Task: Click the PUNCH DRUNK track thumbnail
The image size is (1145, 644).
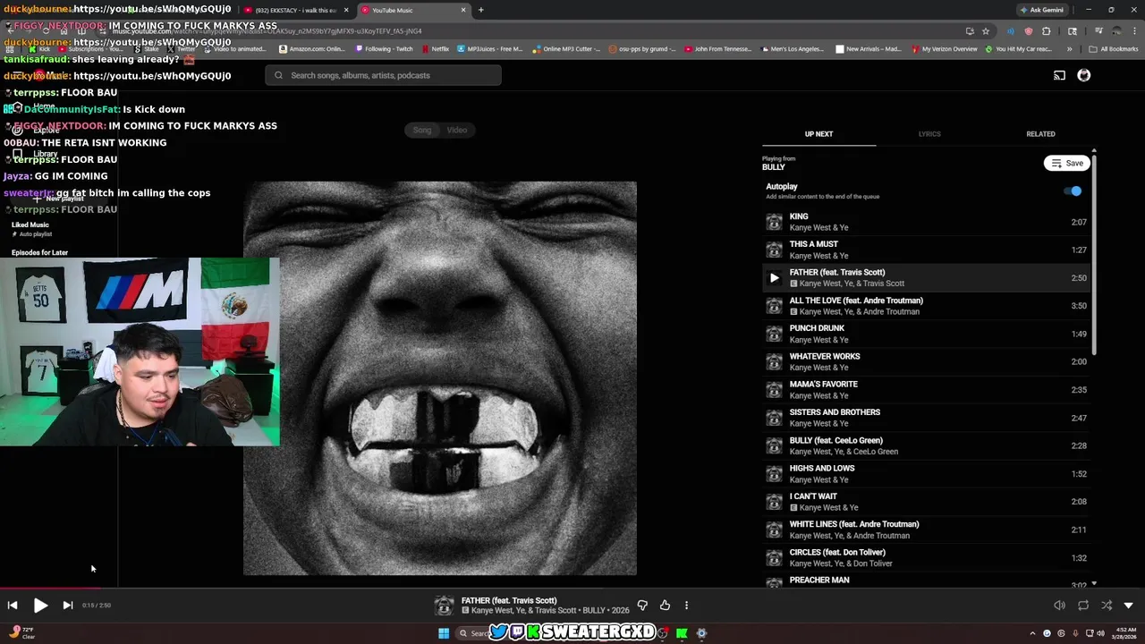Action: coord(774,334)
